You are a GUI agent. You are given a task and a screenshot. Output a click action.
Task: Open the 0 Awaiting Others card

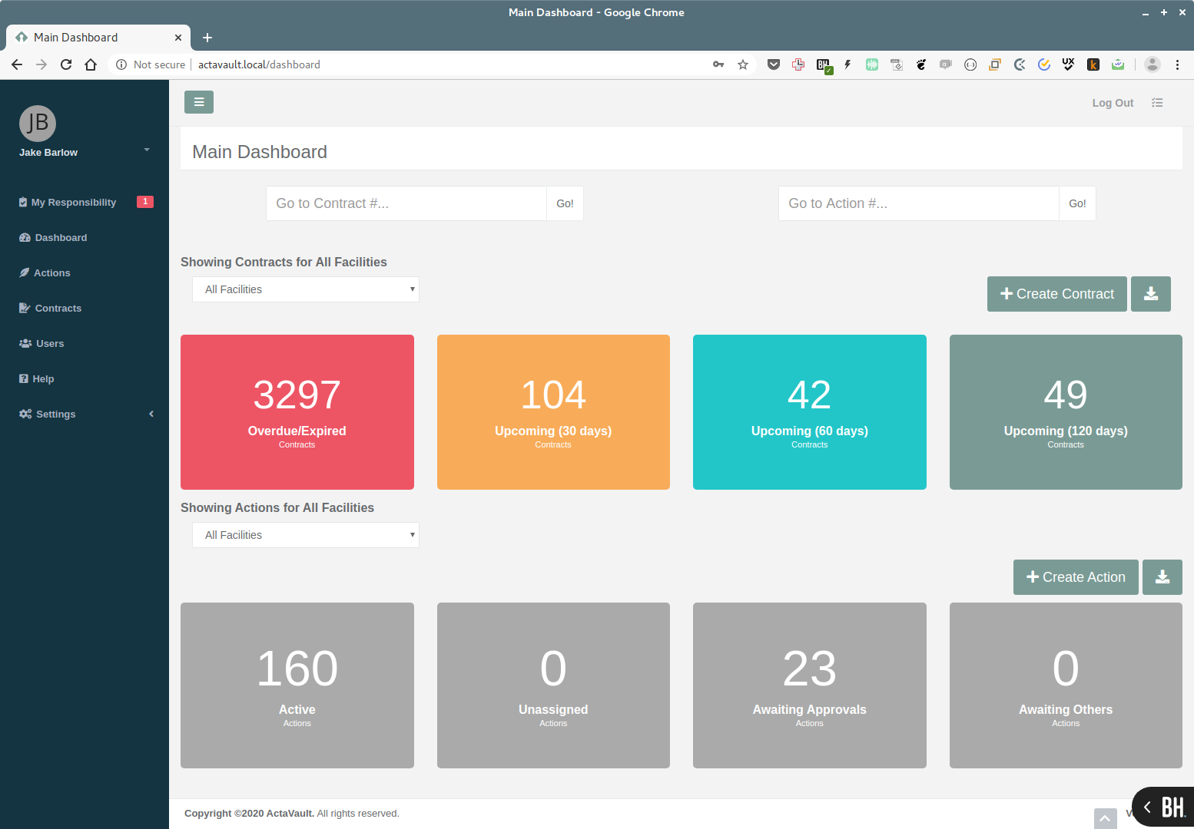(1066, 685)
